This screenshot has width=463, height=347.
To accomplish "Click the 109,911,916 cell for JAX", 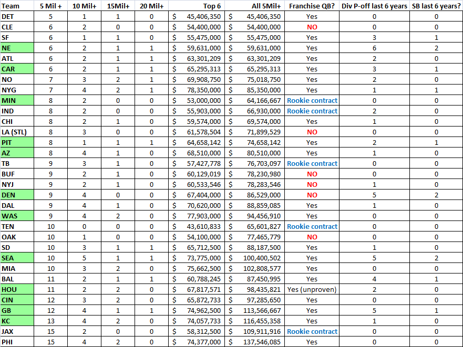I will (254, 331).
